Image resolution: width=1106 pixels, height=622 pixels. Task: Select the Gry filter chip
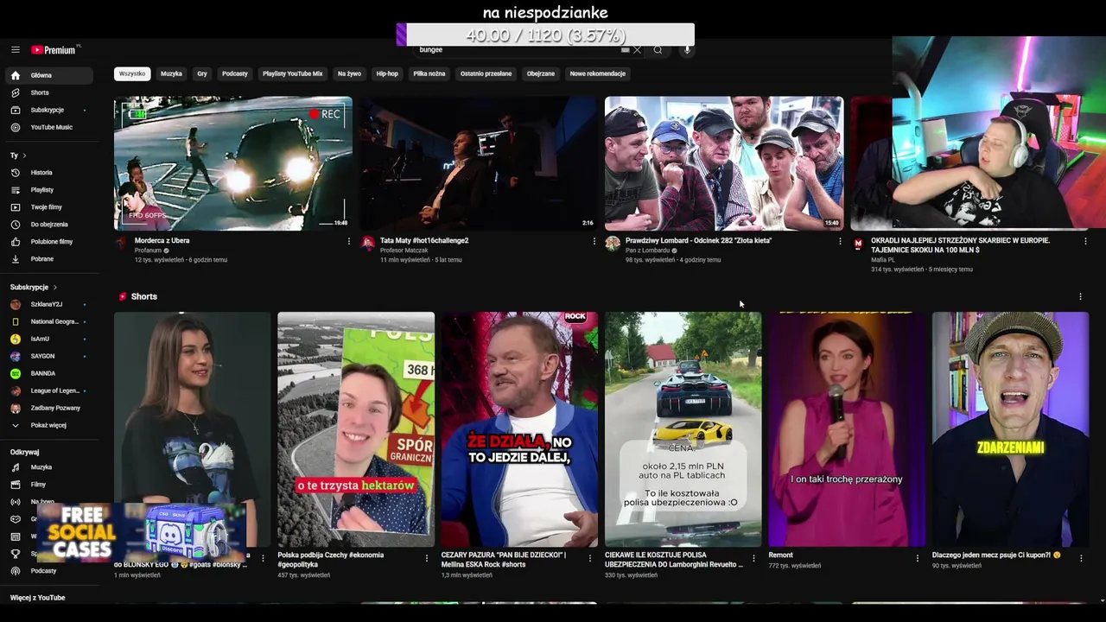(x=202, y=73)
